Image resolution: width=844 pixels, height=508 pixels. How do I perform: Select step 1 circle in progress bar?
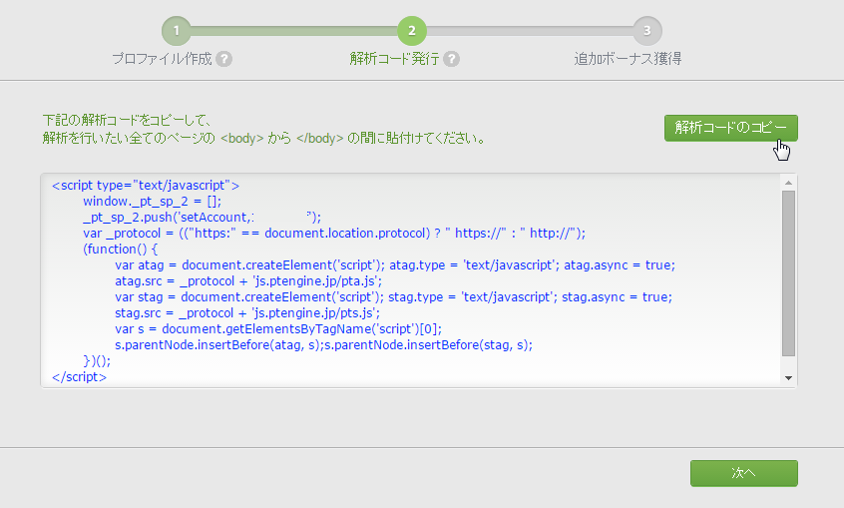coord(176,31)
